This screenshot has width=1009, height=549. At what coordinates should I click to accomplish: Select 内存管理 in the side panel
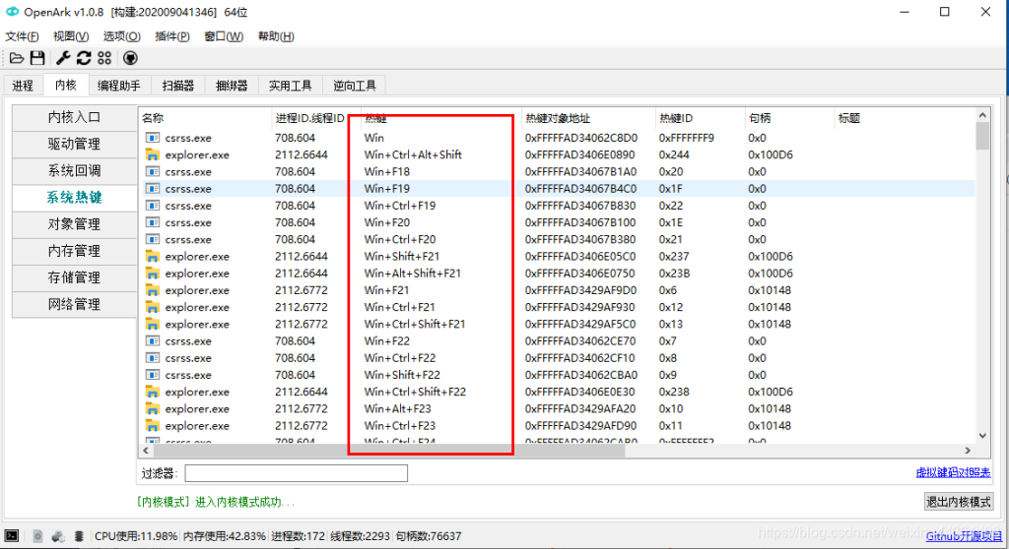coord(74,251)
